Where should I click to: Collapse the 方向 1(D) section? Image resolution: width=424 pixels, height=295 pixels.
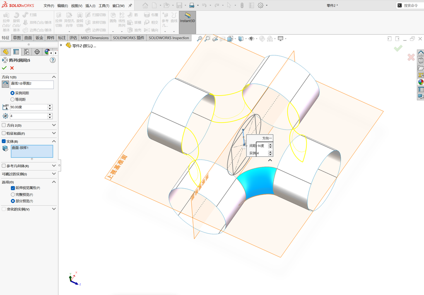point(54,77)
